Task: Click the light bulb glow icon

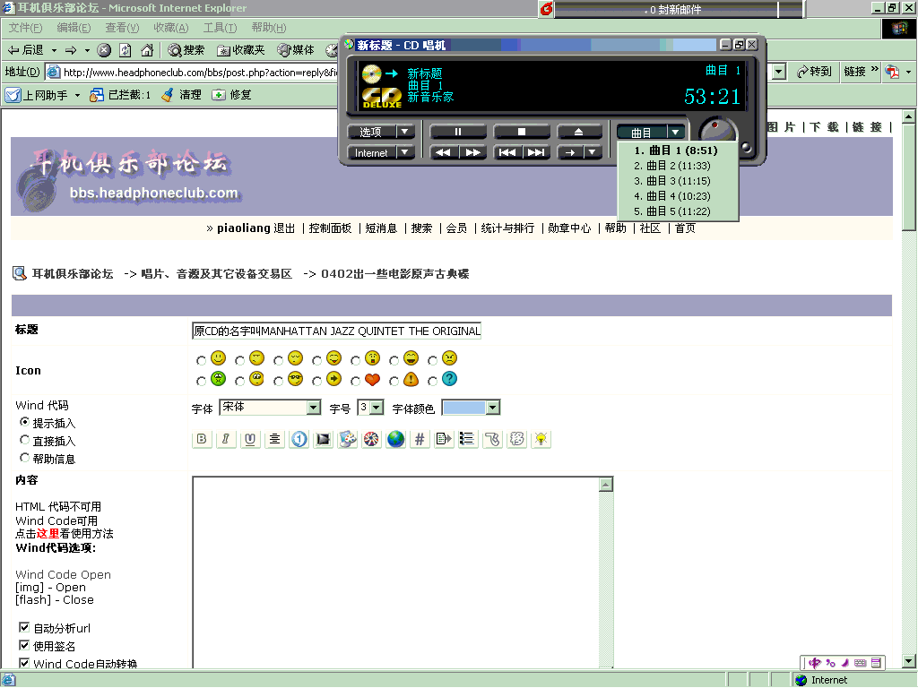Action: [x=541, y=439]
